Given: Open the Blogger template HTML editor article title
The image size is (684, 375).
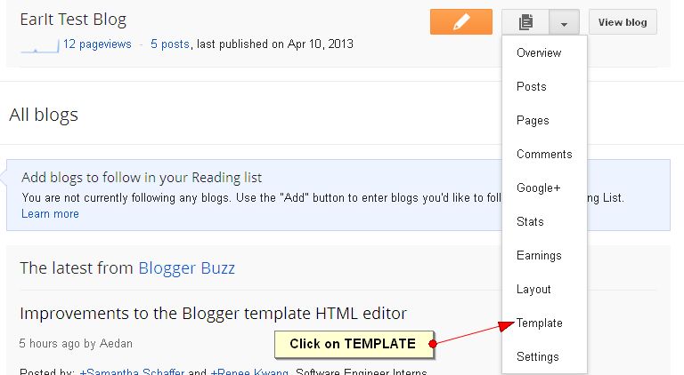Looking at the screenshot, I should click(x=214, y=313).
